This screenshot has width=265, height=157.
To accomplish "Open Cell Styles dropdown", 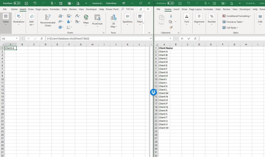I will coord(230,28).
